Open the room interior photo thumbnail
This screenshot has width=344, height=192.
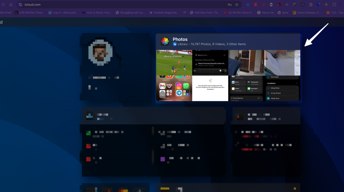pos(246,63)
